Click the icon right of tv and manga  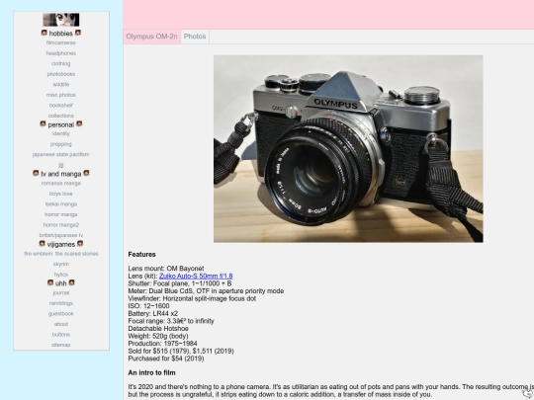click(86, 173)
